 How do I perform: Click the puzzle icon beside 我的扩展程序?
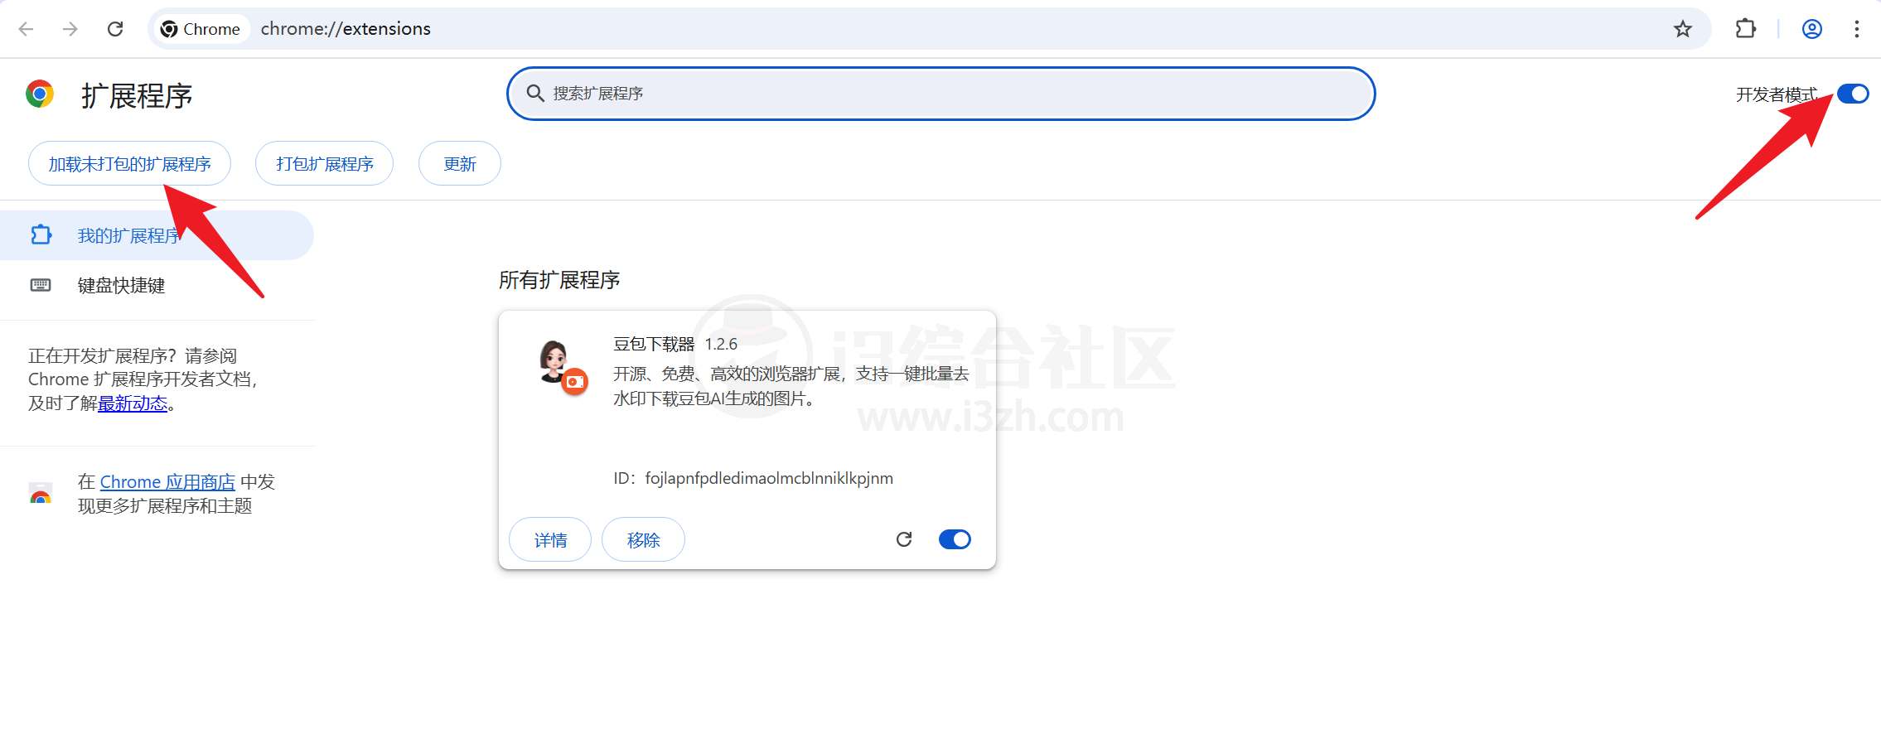(x=41, y=234)
